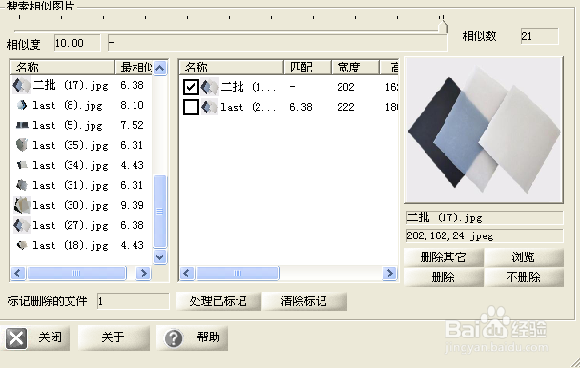The width and height of the screenshot is (580, 368).
Task: Click 清除标记 button
Action: tap(304, 301)
